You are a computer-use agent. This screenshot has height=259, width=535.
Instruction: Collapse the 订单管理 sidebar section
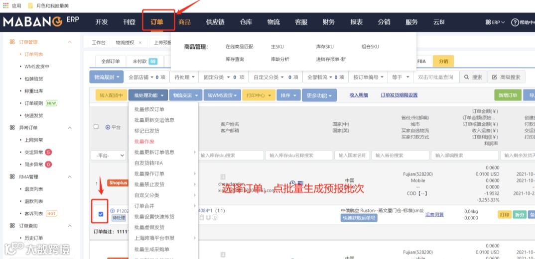tap(70, 42)
